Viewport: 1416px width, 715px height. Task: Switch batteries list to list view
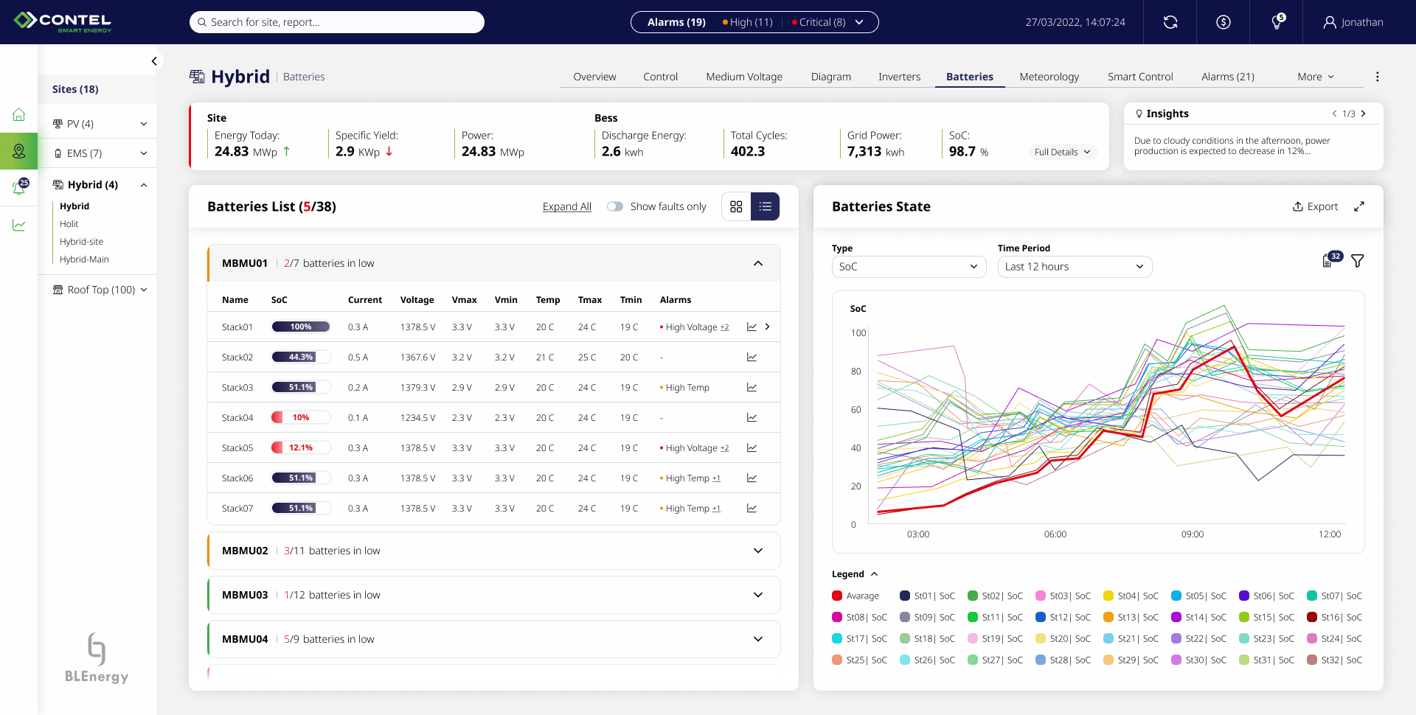tap(766, 206)
